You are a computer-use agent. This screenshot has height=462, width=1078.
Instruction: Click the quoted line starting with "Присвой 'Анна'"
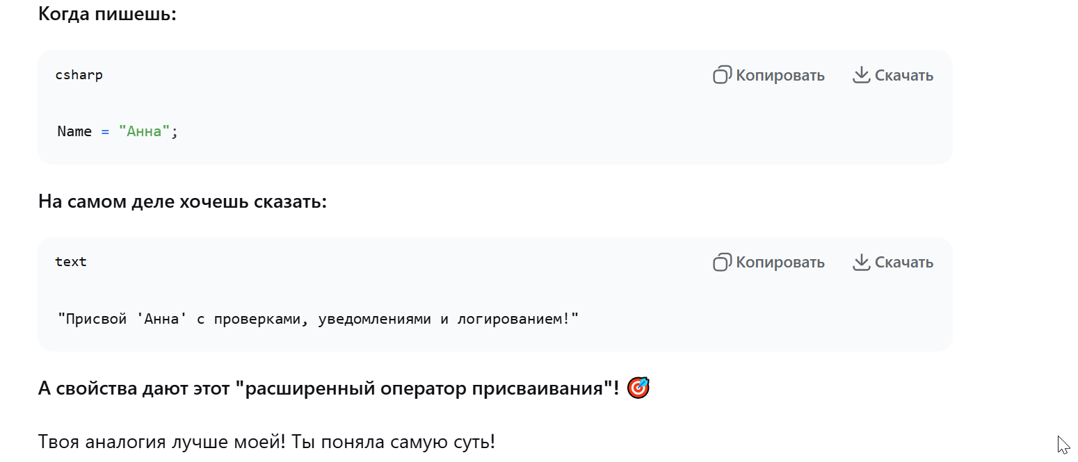pos(318,320)
